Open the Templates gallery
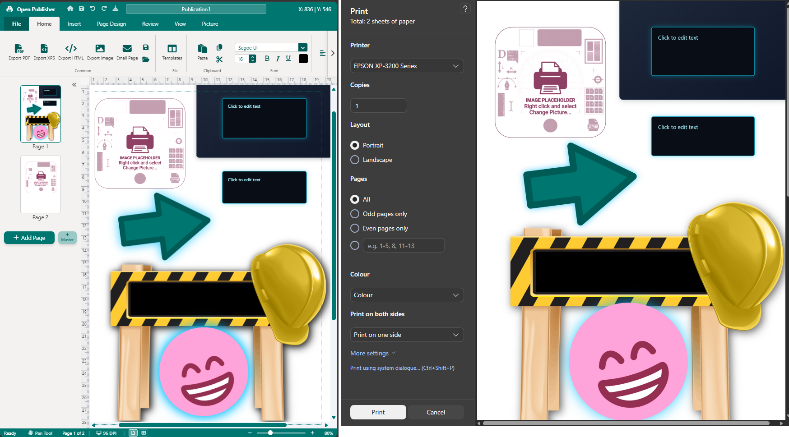 (172, 52)
